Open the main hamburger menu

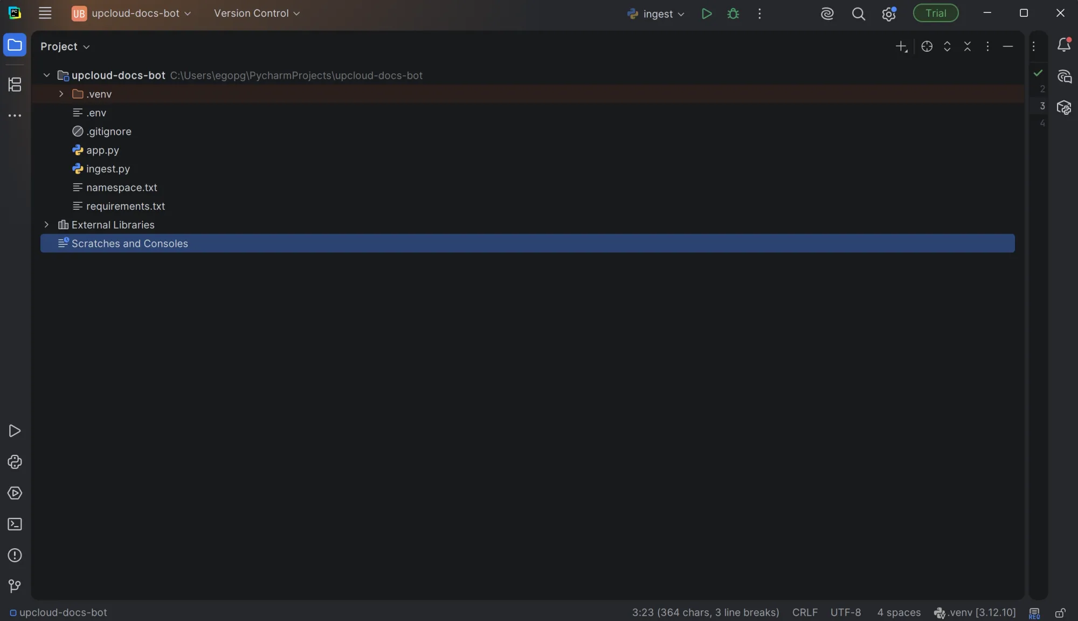(45, 13)
